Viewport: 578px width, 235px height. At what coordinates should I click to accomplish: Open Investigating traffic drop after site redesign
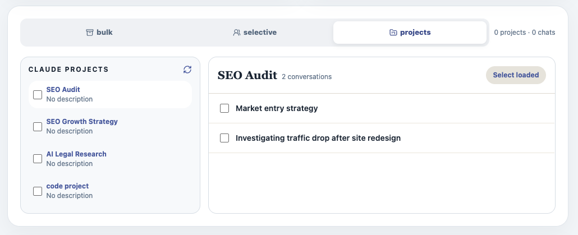(318, 138)
